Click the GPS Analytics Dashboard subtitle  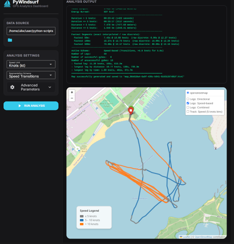pos(30,6)
